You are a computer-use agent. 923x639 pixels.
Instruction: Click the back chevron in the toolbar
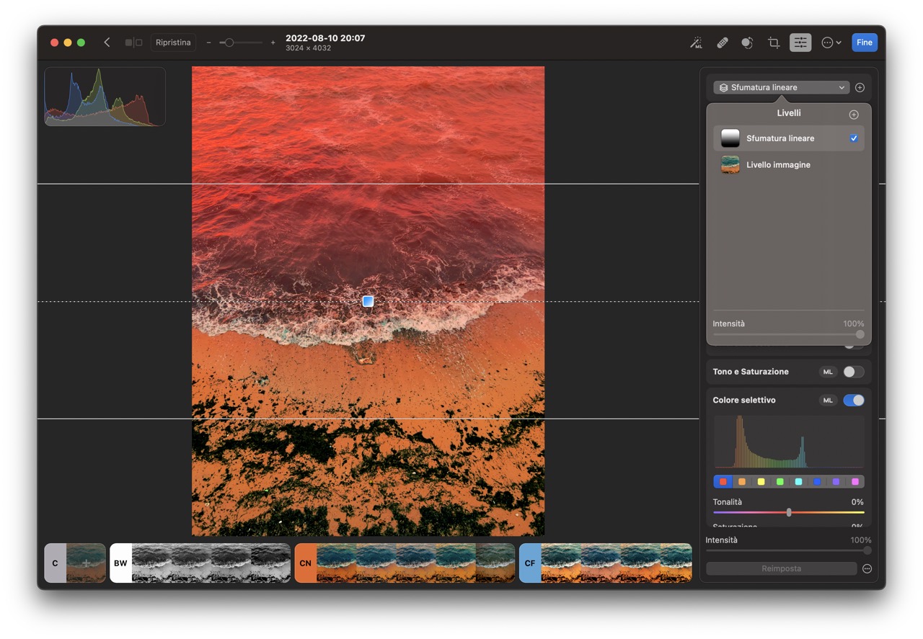click(x=107, y=43)
